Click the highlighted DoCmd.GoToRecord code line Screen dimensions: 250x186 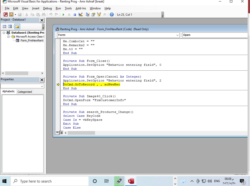pyautogui.click(x=91, y=84)
